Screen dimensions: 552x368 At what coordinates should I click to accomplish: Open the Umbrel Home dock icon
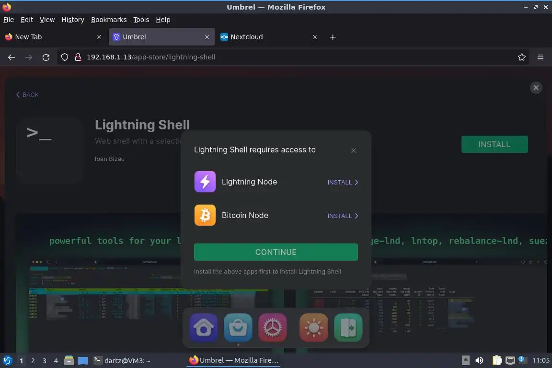pos(204,327)
